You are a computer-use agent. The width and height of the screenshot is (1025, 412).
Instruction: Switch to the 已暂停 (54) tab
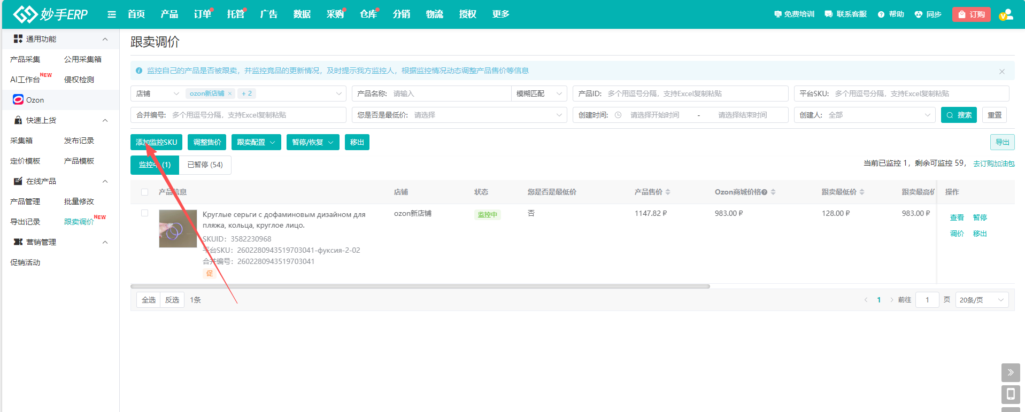click(x=205, y=165)
